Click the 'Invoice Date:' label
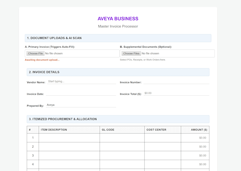The image size is (241, 171). (35, 94)
